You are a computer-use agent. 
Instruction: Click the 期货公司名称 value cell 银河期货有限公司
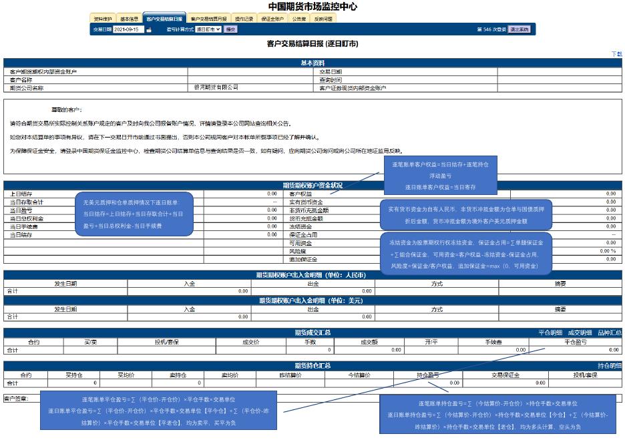coord(216,87)
